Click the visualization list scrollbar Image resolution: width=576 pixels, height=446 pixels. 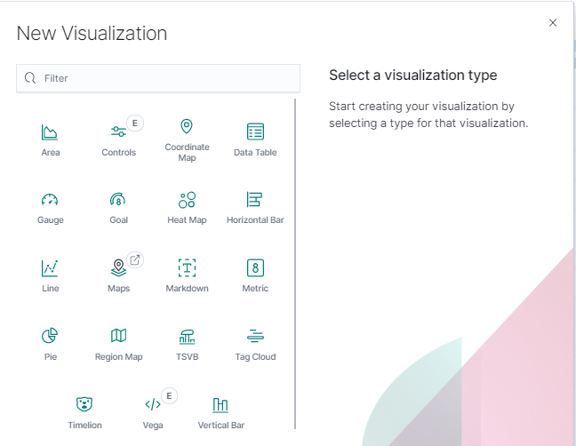point(294,264)
